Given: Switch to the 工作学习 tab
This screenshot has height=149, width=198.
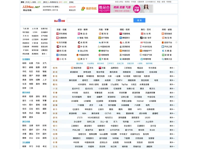Looking at the screenshot, I should coord(110,63).
